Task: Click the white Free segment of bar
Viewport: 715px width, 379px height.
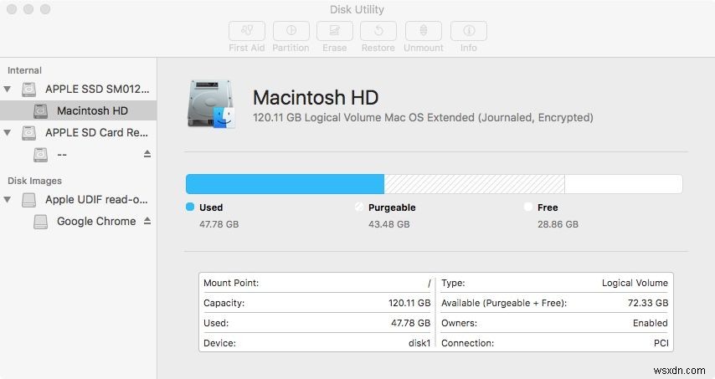Action: click(x=624, y=184)
